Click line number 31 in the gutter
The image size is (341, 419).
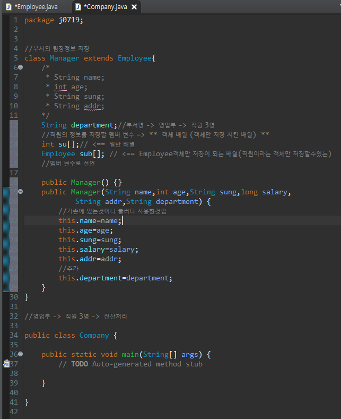point(14,307)
